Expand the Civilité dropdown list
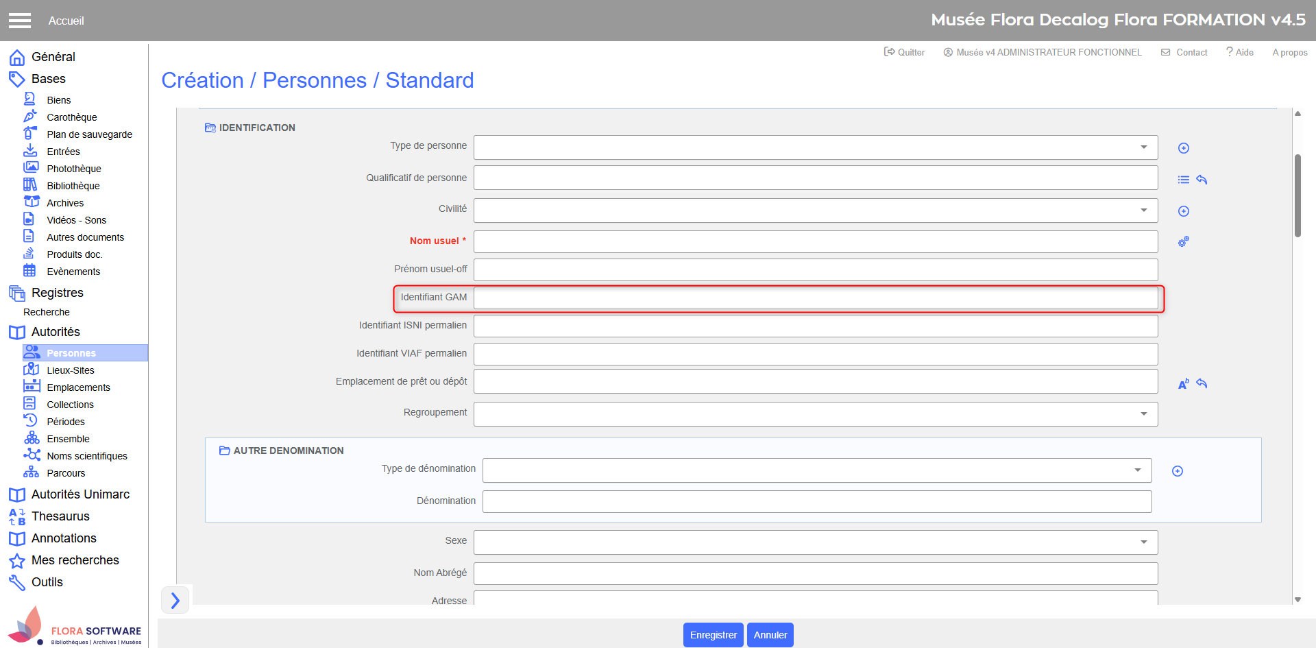The image size is (1316, 648). (x=815, y=211)
